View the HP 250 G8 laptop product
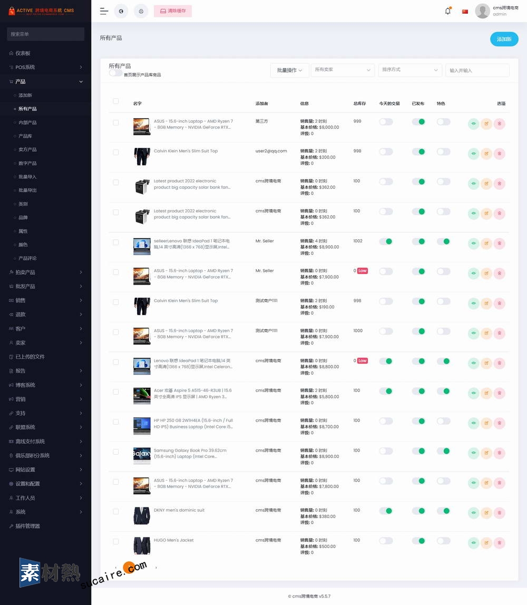The height and width of the screenshot is (605, 527). tap(473, 423)
